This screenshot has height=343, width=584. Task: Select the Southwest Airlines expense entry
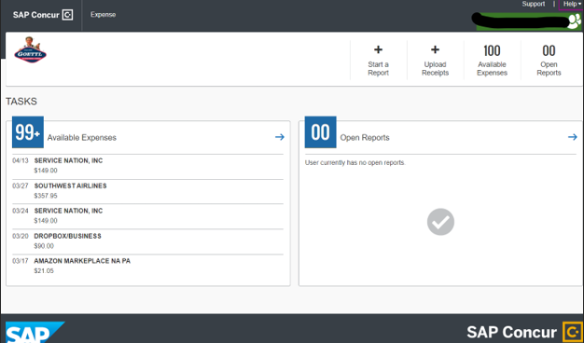[147, 191]
